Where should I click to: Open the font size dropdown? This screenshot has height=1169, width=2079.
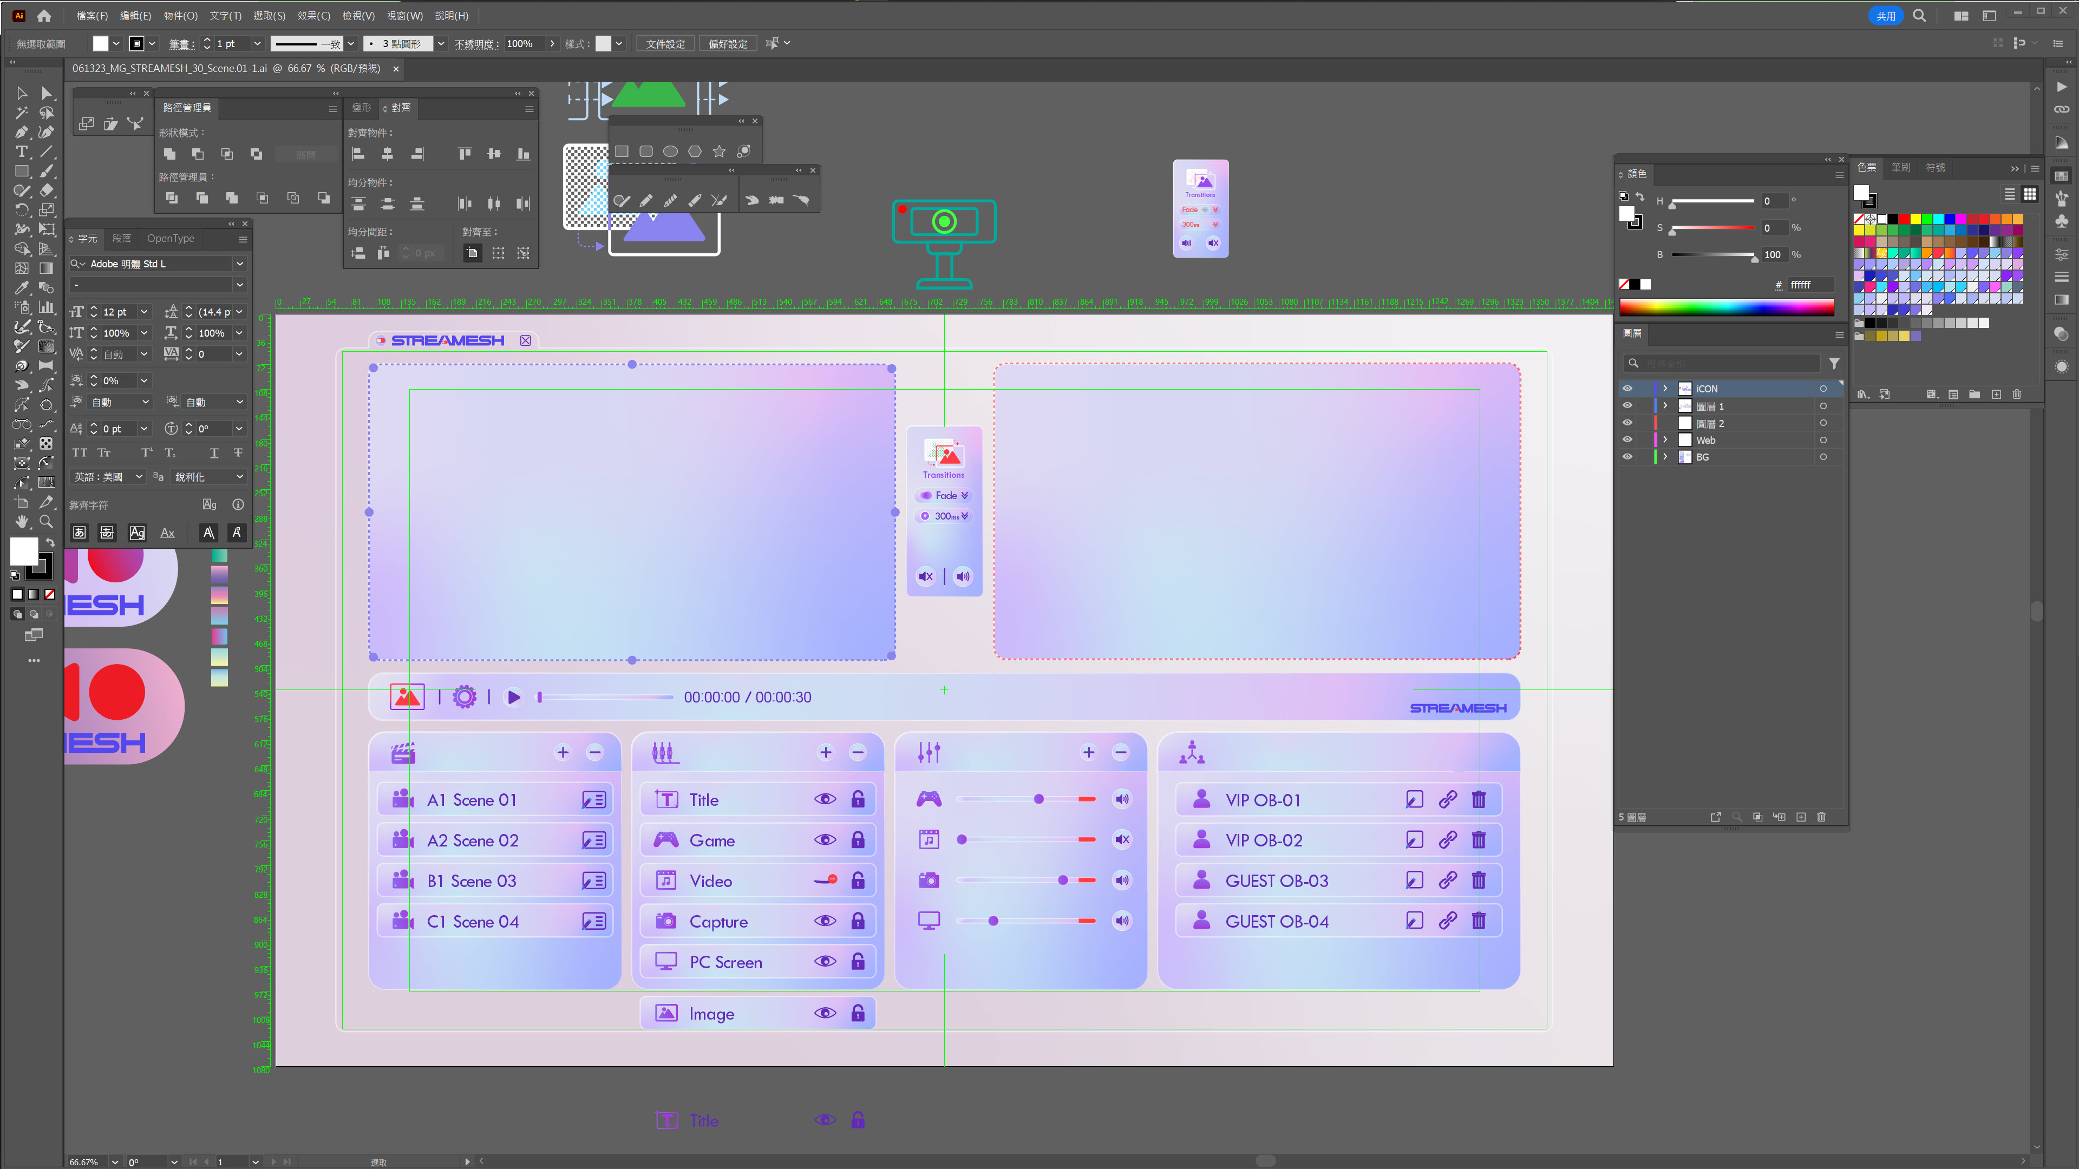pos(145,312)
